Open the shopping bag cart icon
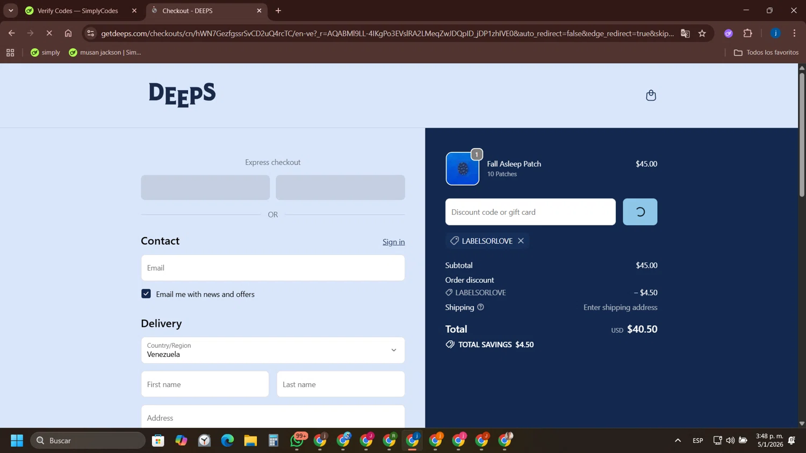 pyautogui.click(x=651, y=96)
